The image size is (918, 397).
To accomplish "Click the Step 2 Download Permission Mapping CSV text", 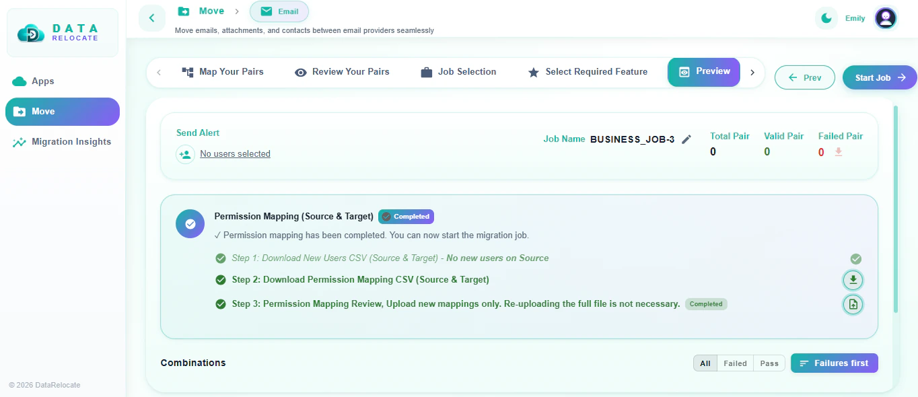I will [x=361, y=280].
